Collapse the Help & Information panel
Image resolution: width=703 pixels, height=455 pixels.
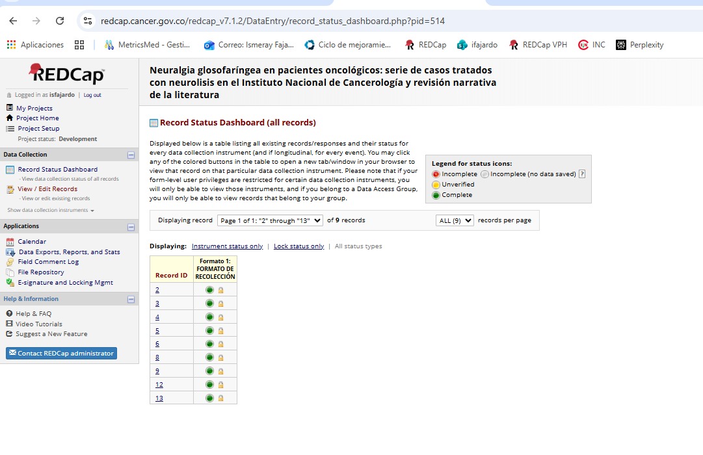(x=131, y=300)
